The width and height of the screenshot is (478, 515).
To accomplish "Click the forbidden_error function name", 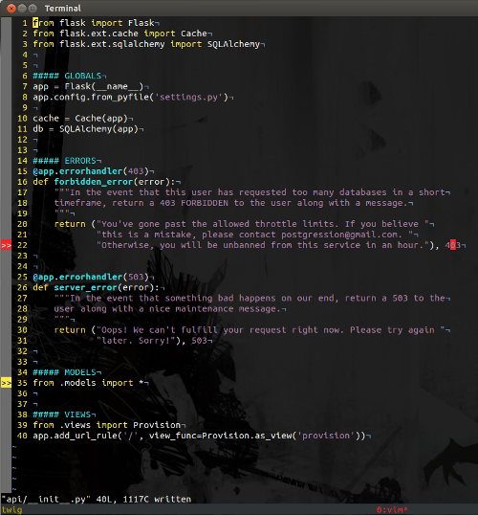I will pos(94,182).
